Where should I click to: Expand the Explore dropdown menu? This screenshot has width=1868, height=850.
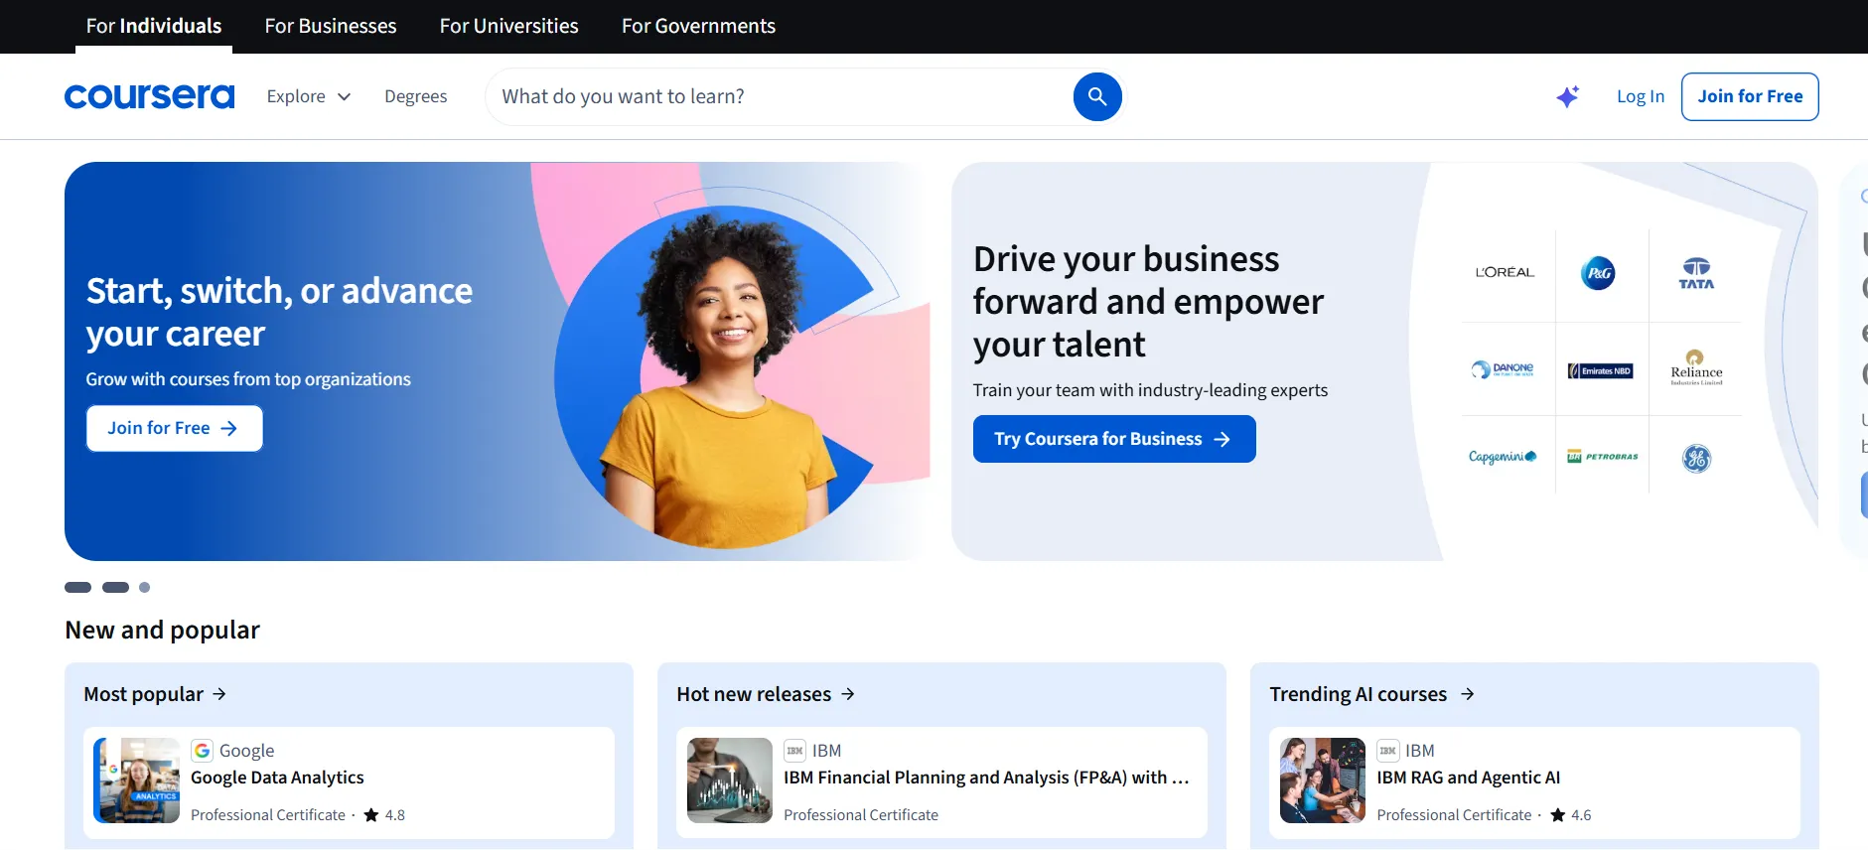coord(309,96)
